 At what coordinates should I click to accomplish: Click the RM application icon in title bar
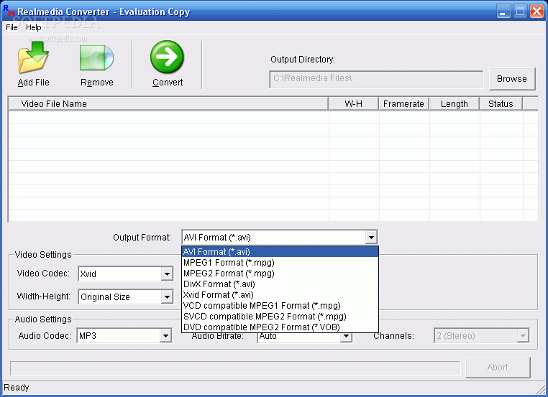(x=9, y=11)
